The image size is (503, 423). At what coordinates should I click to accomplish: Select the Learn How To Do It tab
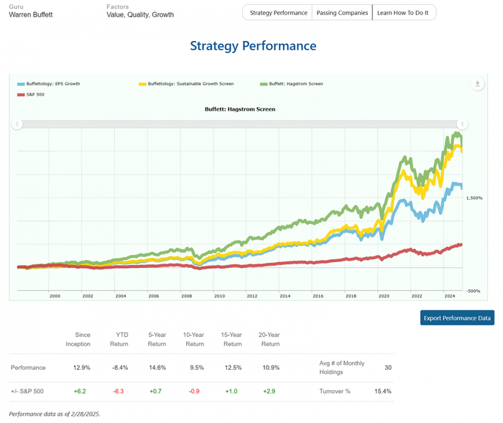404,13
